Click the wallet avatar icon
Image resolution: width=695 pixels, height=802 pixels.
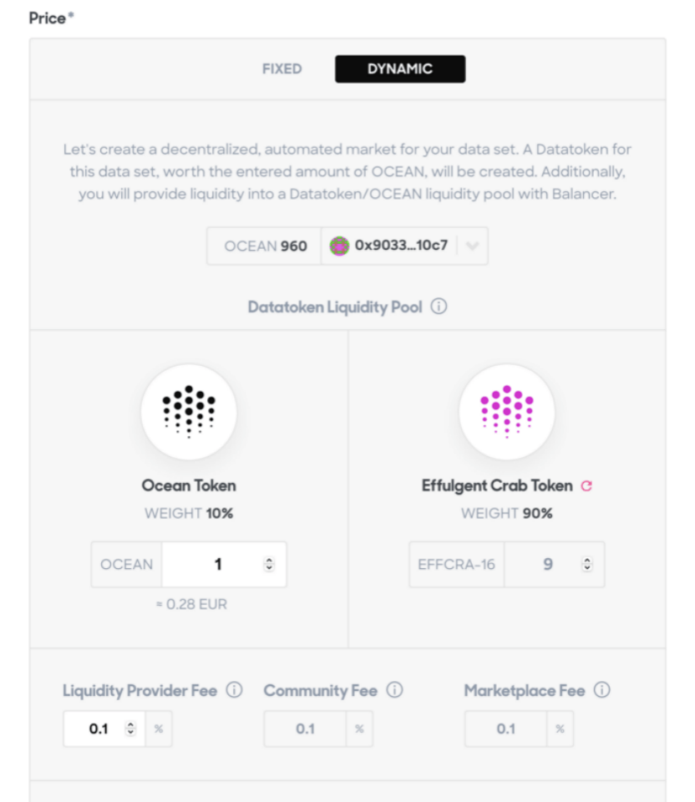(x=338, y=246)
